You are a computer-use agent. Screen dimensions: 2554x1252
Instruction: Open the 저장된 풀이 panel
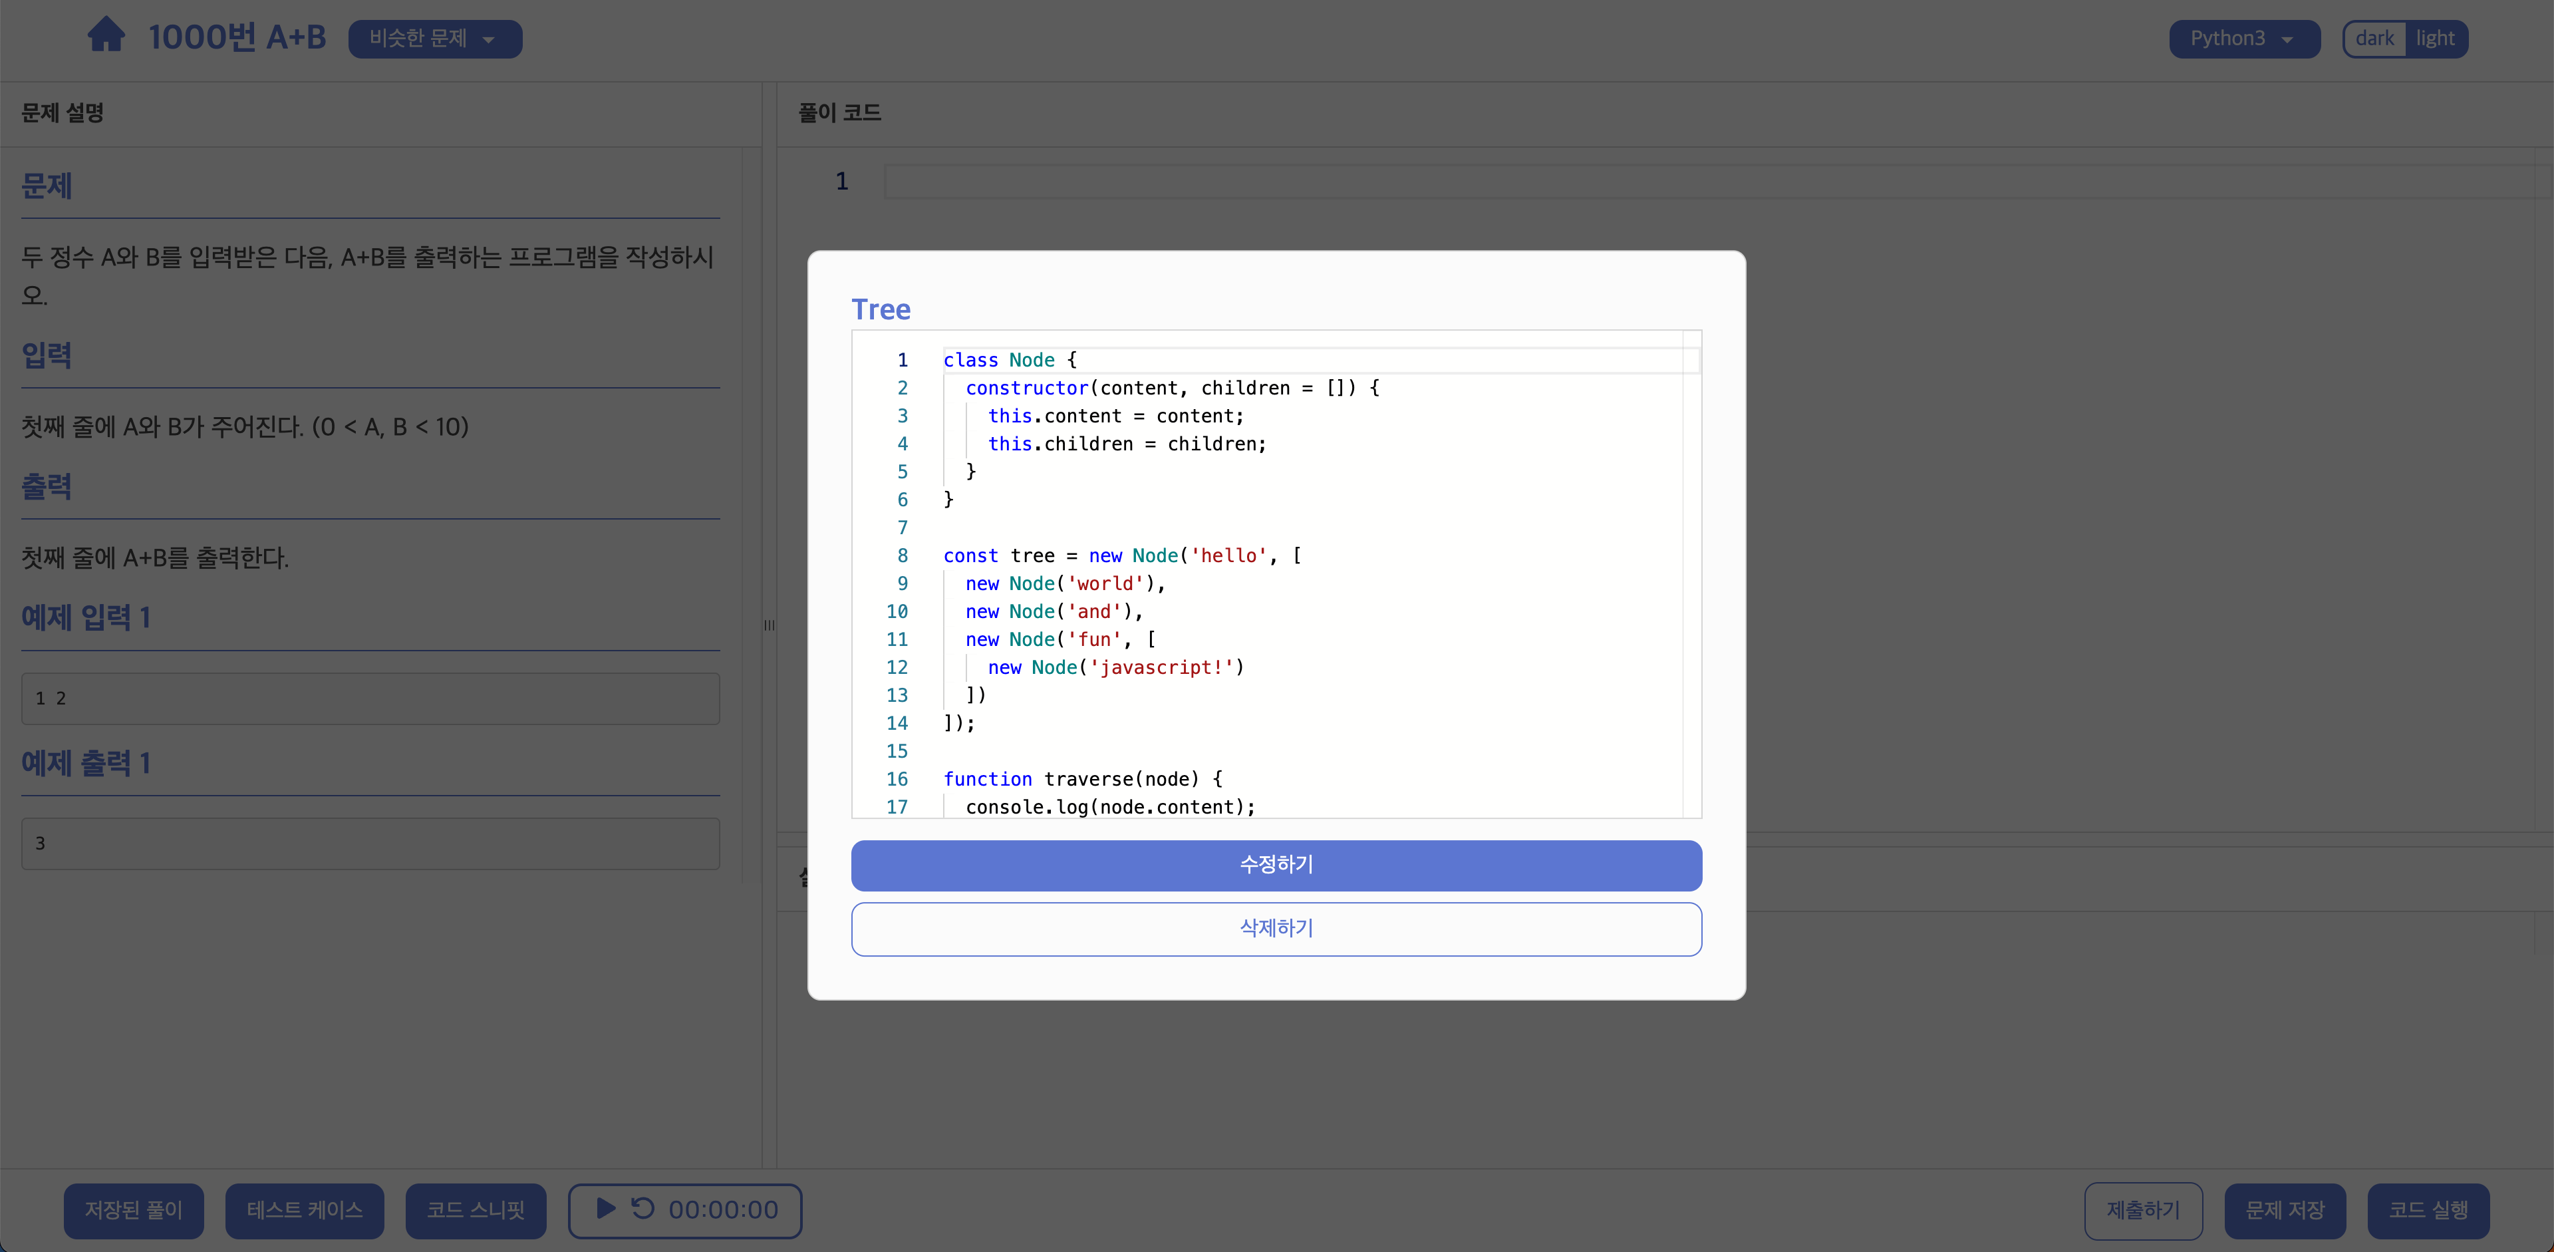[x=134, y=1210]
